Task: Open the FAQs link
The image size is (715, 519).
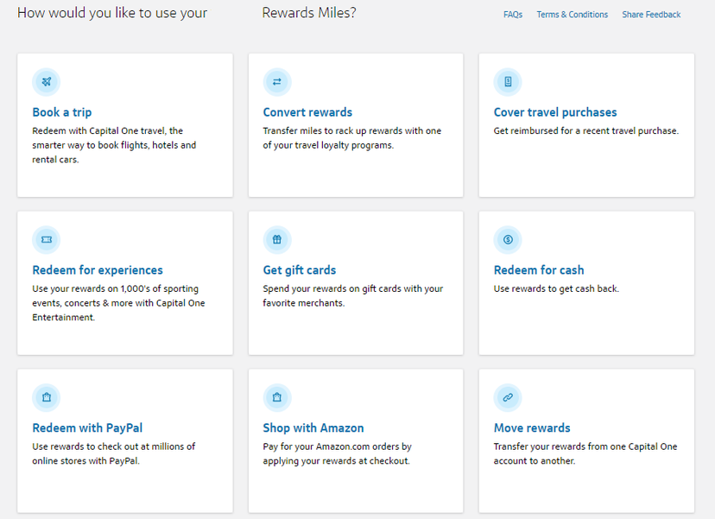Action: tap(513, 15)
